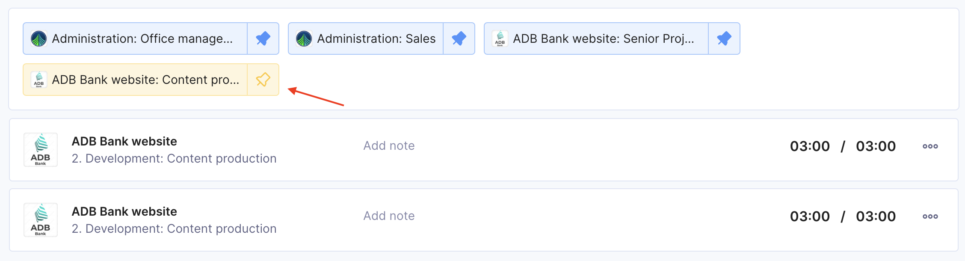This screenshot has width=965, height=261.
Task: Select ADB Bank website: Senior Proj chip
Action: (596, 39)
